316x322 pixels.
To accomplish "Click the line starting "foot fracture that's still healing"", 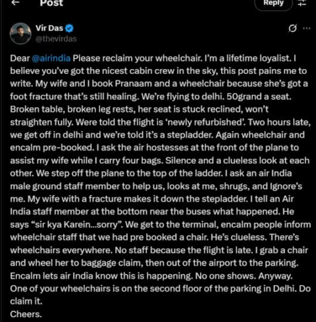I will tap(151, 97).
